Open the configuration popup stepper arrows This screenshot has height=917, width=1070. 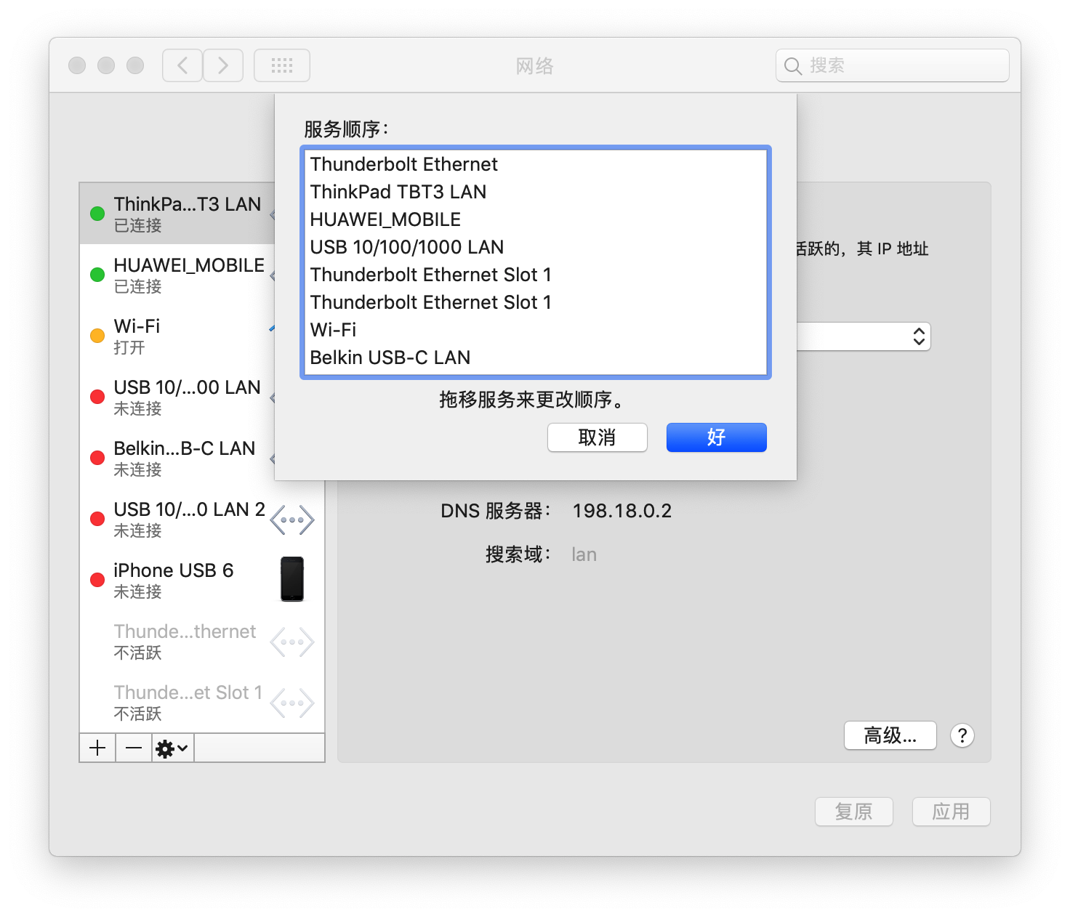[919, 336]
